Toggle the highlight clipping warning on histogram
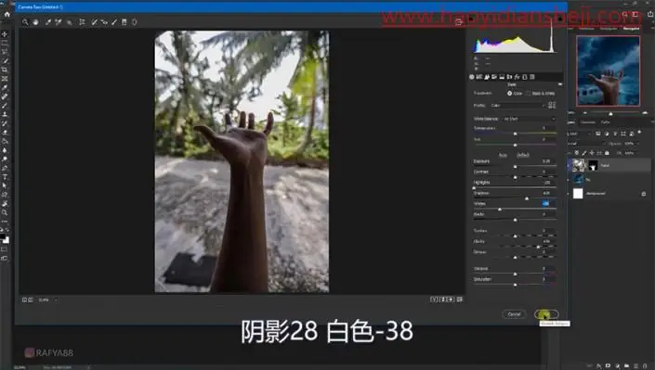Image resolution: width=655 pixels, height=370 pixels. [559, 18]
